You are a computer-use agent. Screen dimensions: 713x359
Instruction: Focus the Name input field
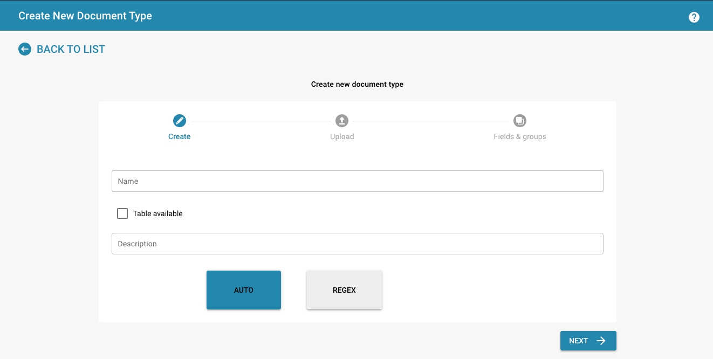tap(357, 181)
